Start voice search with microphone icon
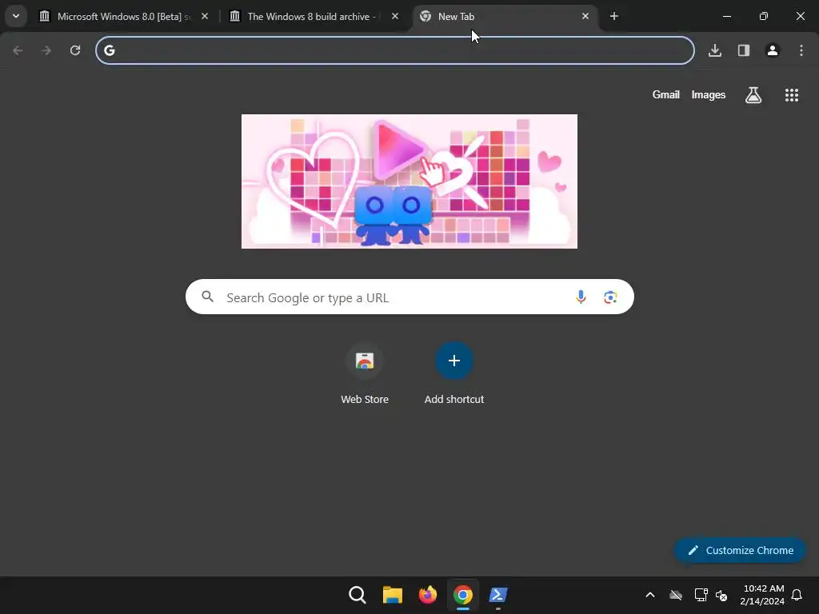This screenshot has width=819, height=614. [581, 297]
